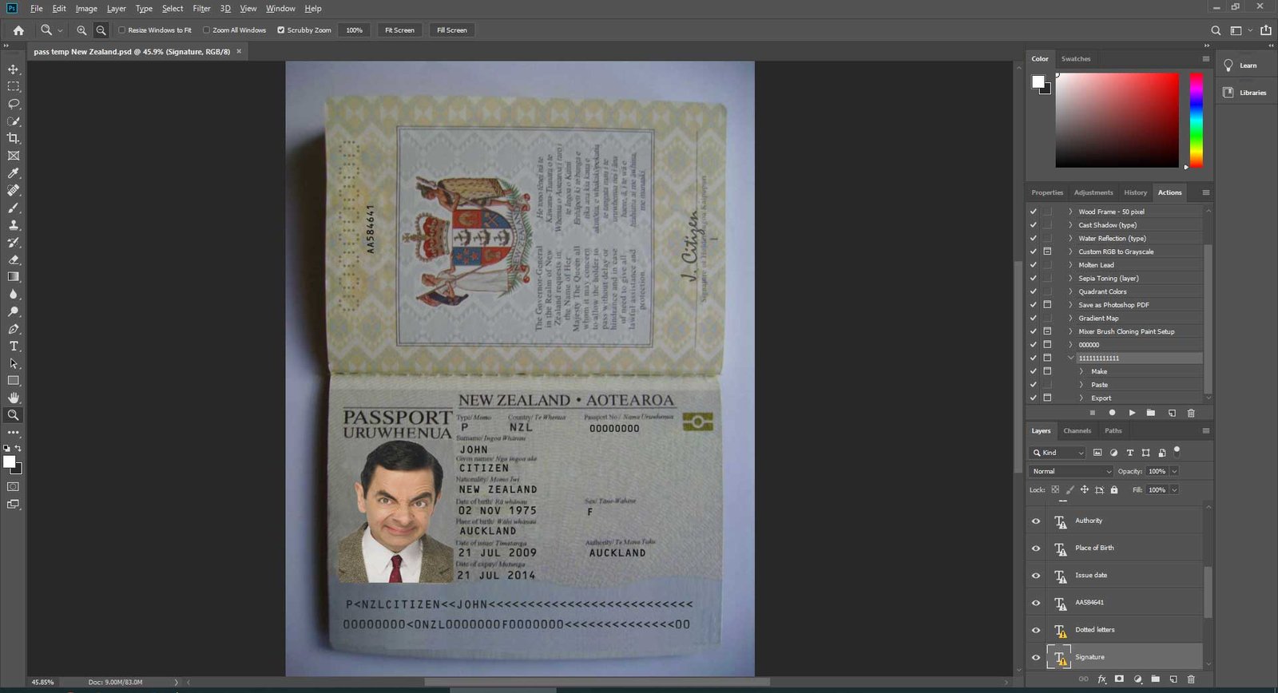The image size is (1278, 693).
Task: Select the Quick Selection tool
Action: [x=14, y=121]
